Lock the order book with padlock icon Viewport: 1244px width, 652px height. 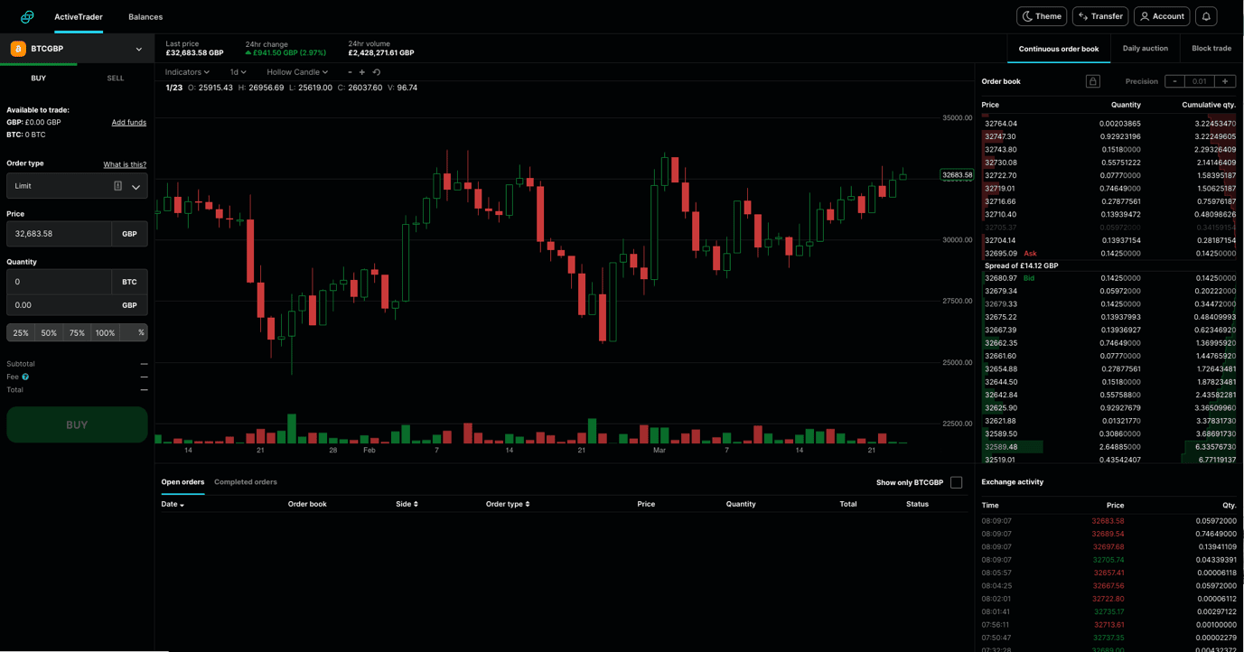click(x=1092, y=81)
